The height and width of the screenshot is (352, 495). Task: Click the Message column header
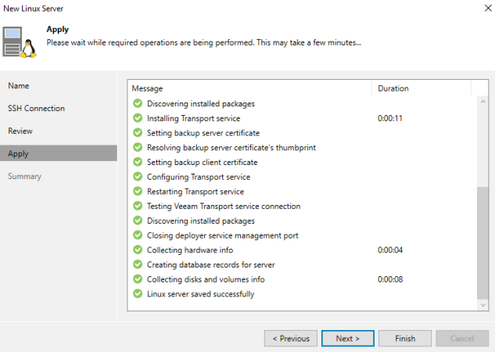(x=147, y=88)
